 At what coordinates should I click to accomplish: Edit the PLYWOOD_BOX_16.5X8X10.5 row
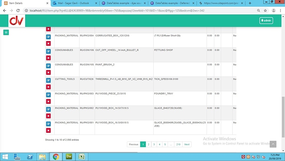coord(48,124)
